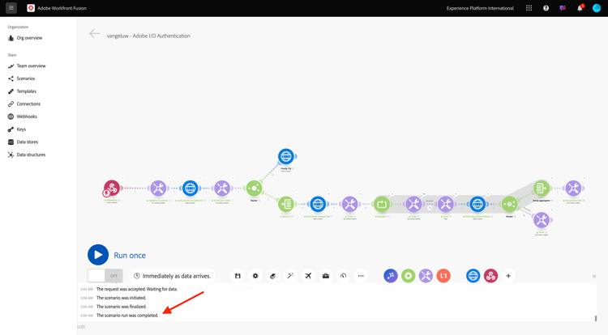Open notifications bell icon
Screen dimensions: 608x335
[x=580, y=8]
